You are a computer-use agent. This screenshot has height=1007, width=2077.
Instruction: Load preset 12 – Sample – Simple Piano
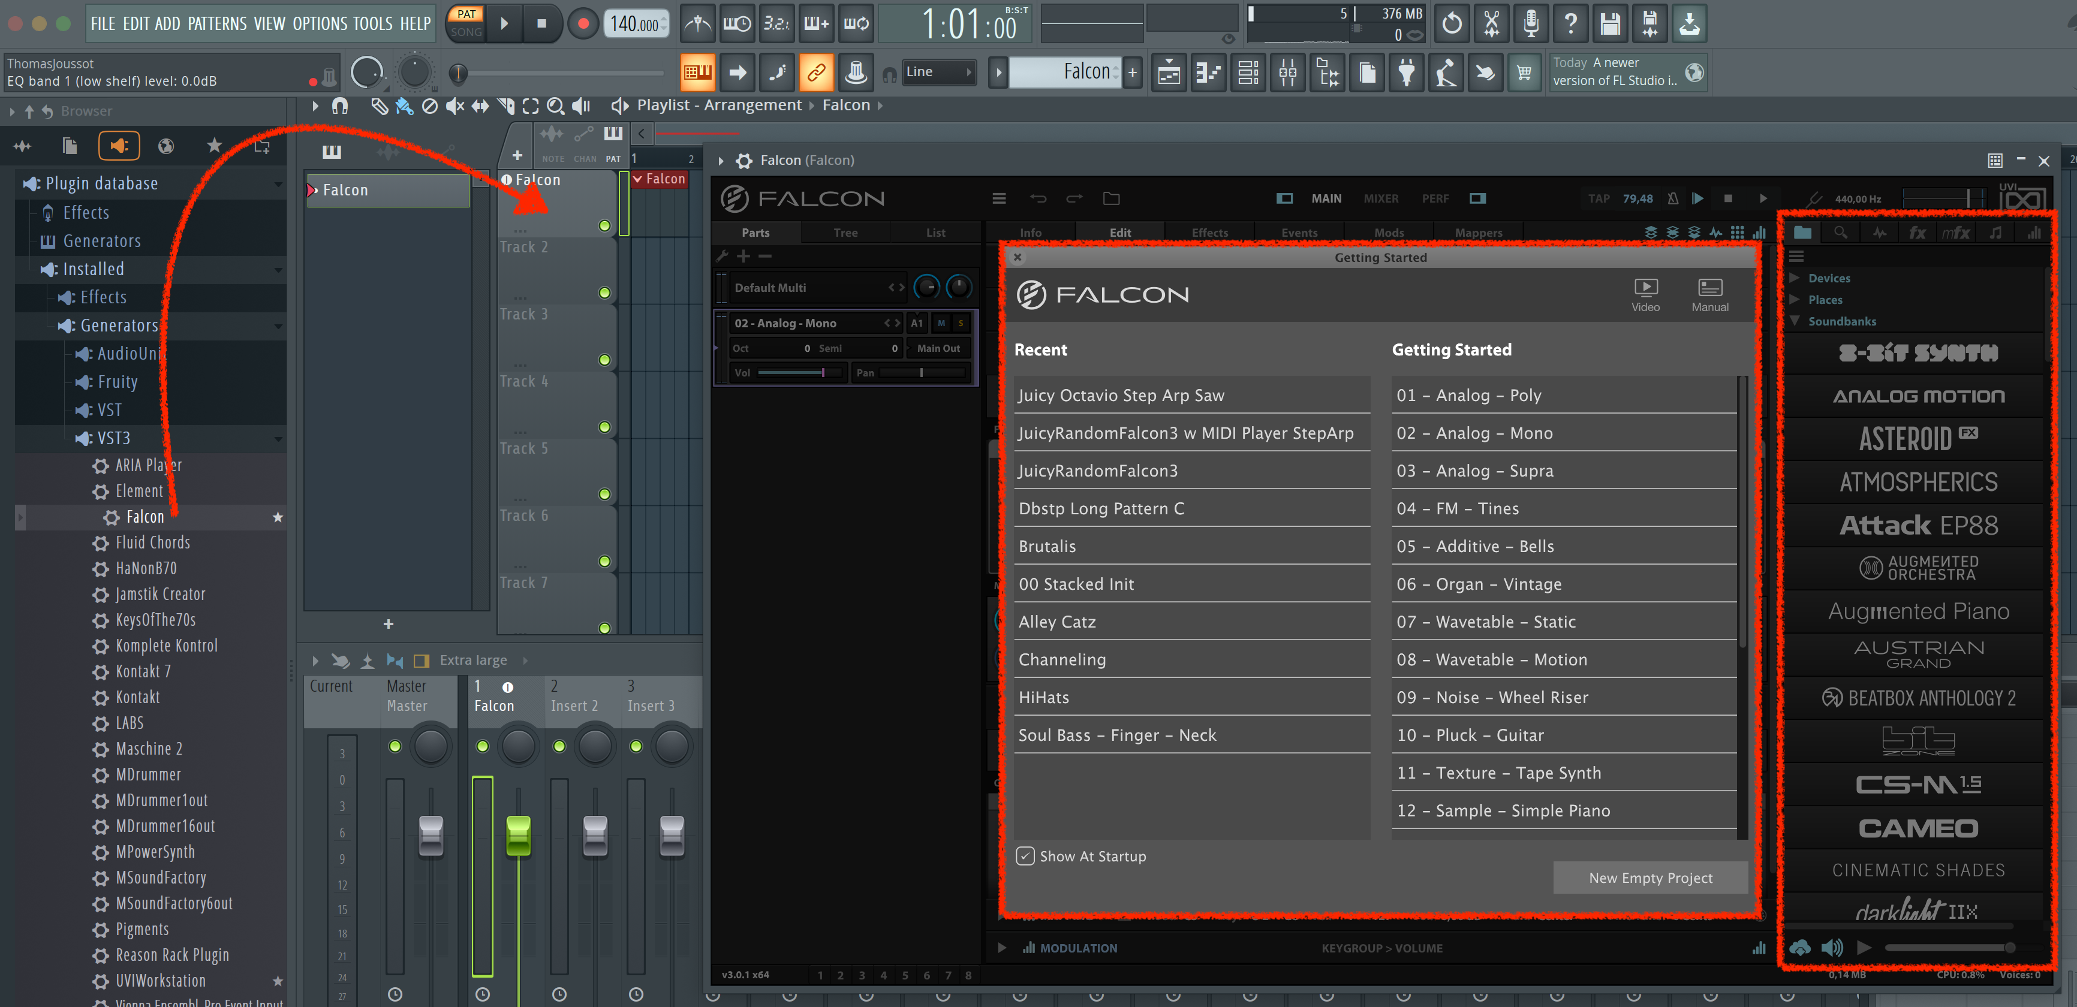[1563, 810]
